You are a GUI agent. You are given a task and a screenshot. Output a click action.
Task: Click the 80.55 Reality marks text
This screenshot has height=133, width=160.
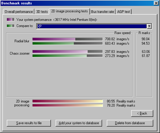click(x=121, y=101)
